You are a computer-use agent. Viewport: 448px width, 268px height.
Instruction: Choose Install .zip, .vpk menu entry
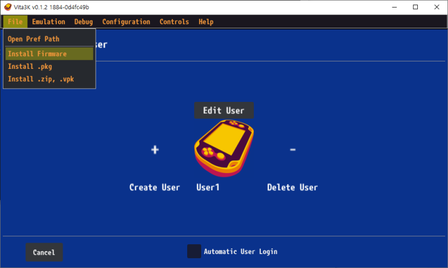pos(49,79)
